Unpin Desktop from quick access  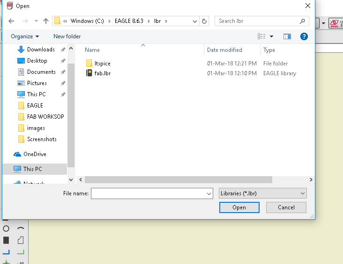coord(63,61)
